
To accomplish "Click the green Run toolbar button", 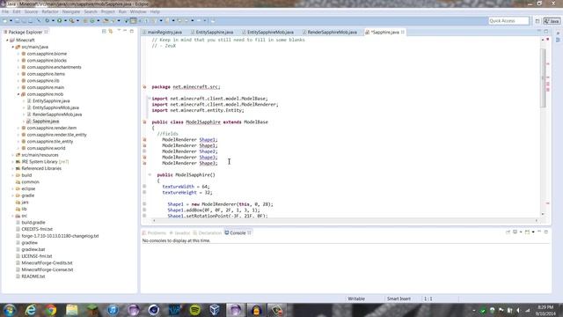I will pyautogui.click(x=59, y=21).
